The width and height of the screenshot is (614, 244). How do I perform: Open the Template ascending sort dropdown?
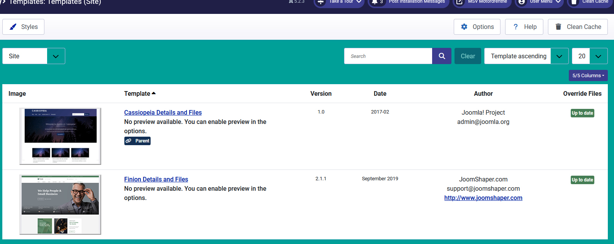(526, 56)
